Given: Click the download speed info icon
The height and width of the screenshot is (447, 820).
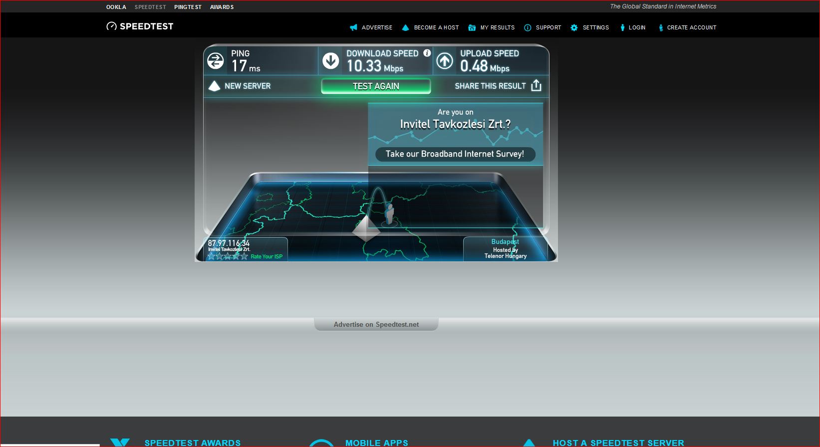Looking at the screenshot, I should click(427, 53).
